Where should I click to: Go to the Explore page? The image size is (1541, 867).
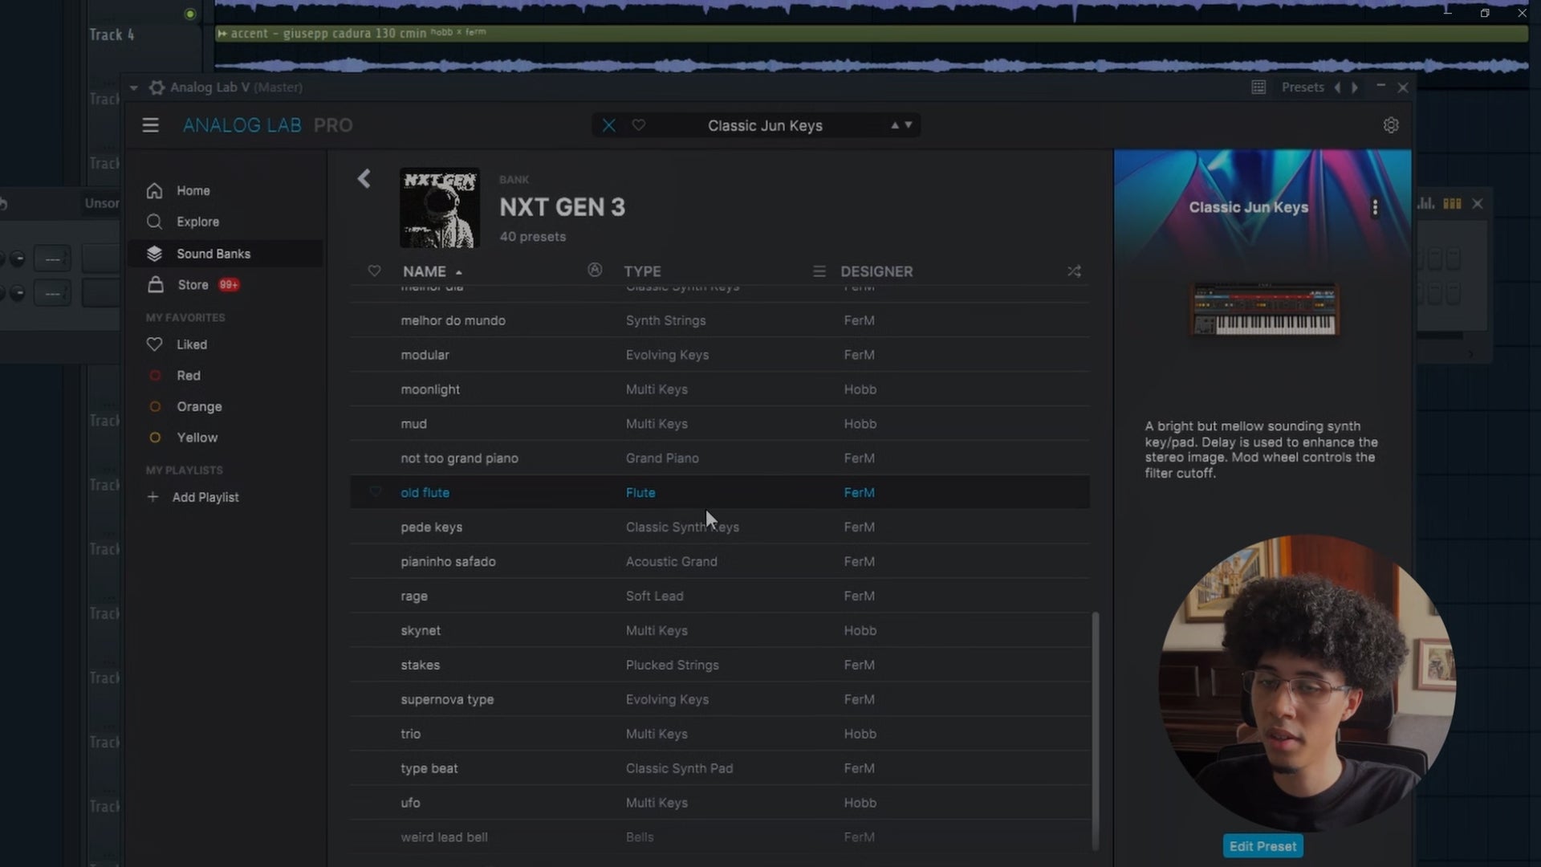click(x=197, y=222)
